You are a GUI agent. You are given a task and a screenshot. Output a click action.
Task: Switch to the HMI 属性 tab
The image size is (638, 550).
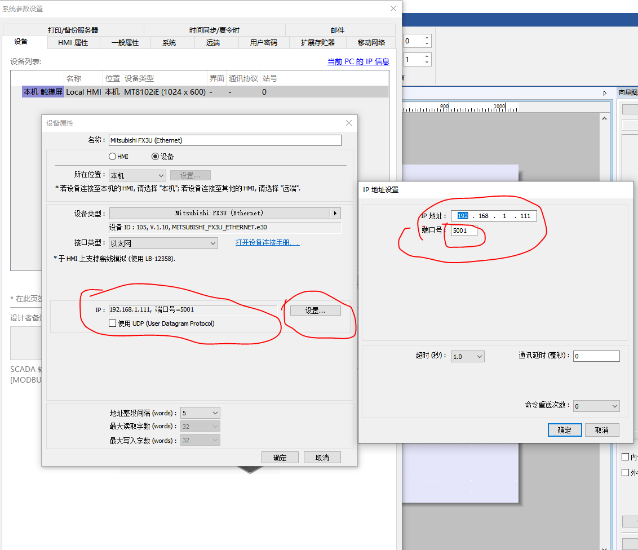coord(73,43)
